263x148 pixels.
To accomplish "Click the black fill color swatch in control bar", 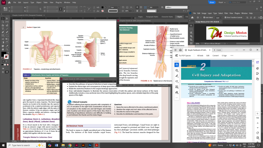I will point(102,7).
